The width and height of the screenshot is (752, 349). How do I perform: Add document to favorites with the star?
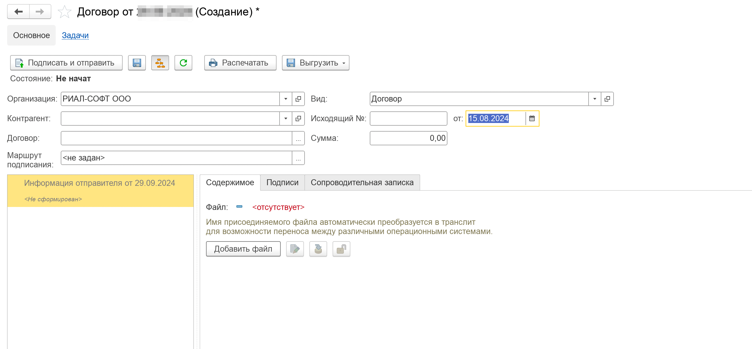click(64, 12)
